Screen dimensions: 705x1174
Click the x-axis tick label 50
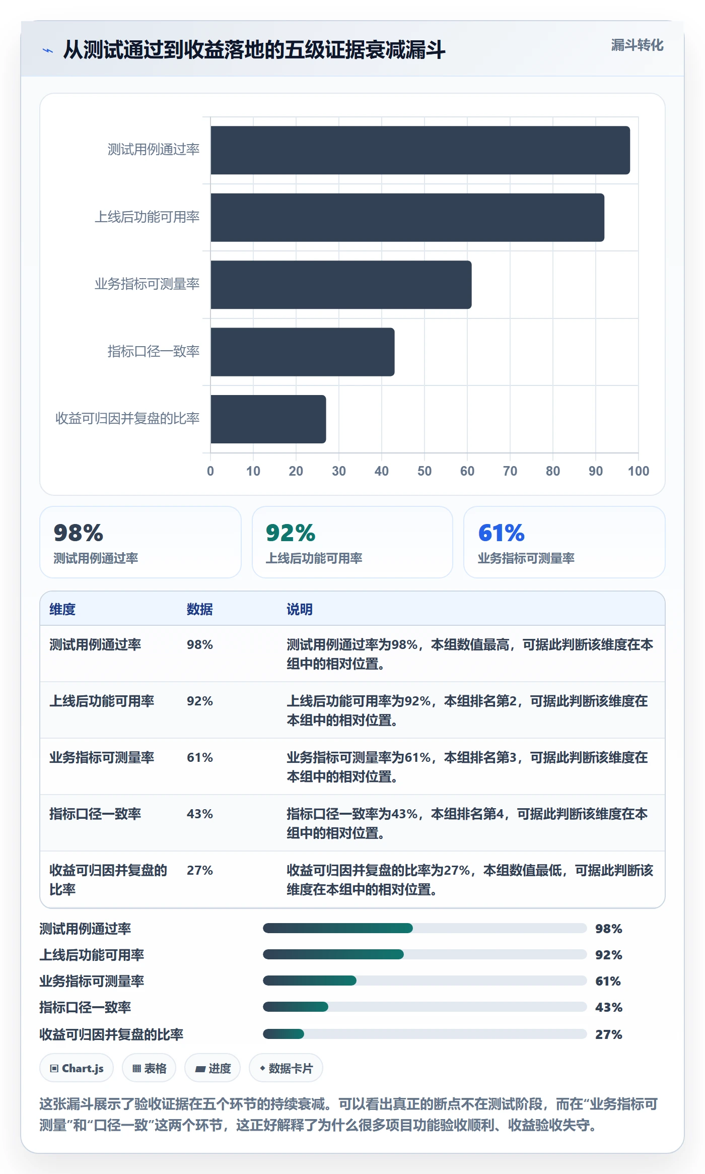(425, 471)
